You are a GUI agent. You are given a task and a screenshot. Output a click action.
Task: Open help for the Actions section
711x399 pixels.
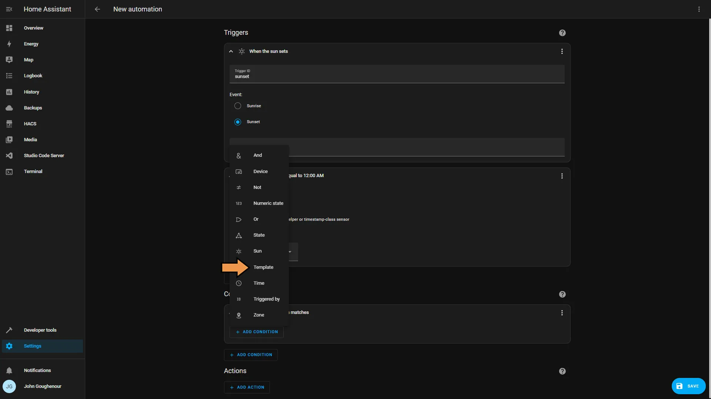click(x=562, y=371)
